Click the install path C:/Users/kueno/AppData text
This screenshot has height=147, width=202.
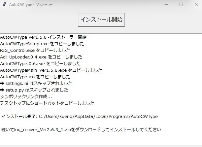pos(98,116)
